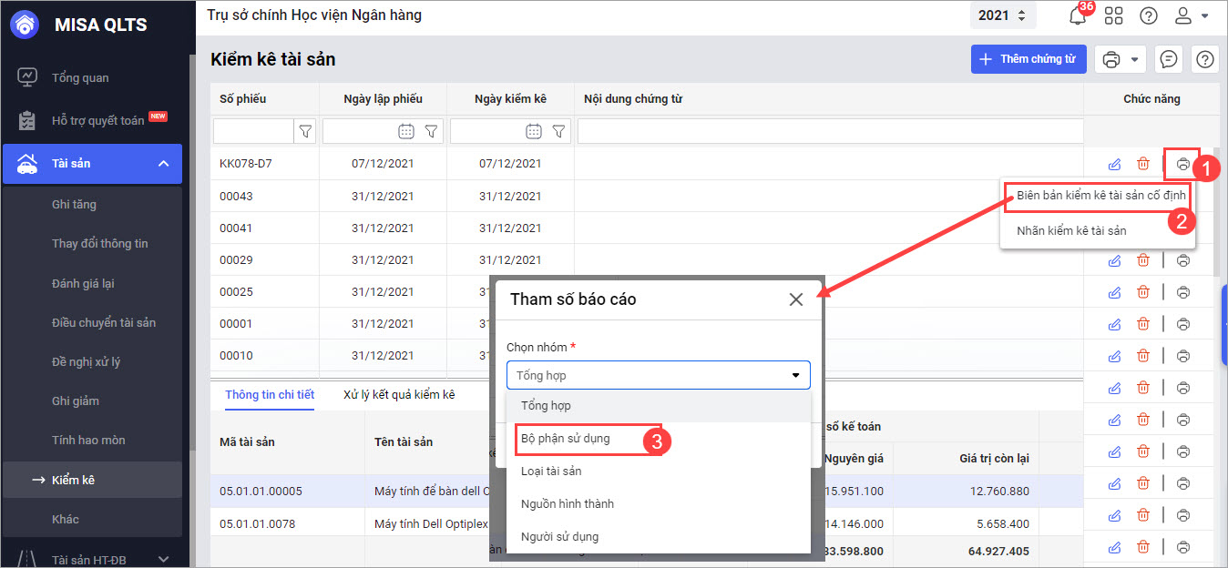Screen dimensions: 1228x568
Task: Open the user account menu
Action: point(1191,15)
